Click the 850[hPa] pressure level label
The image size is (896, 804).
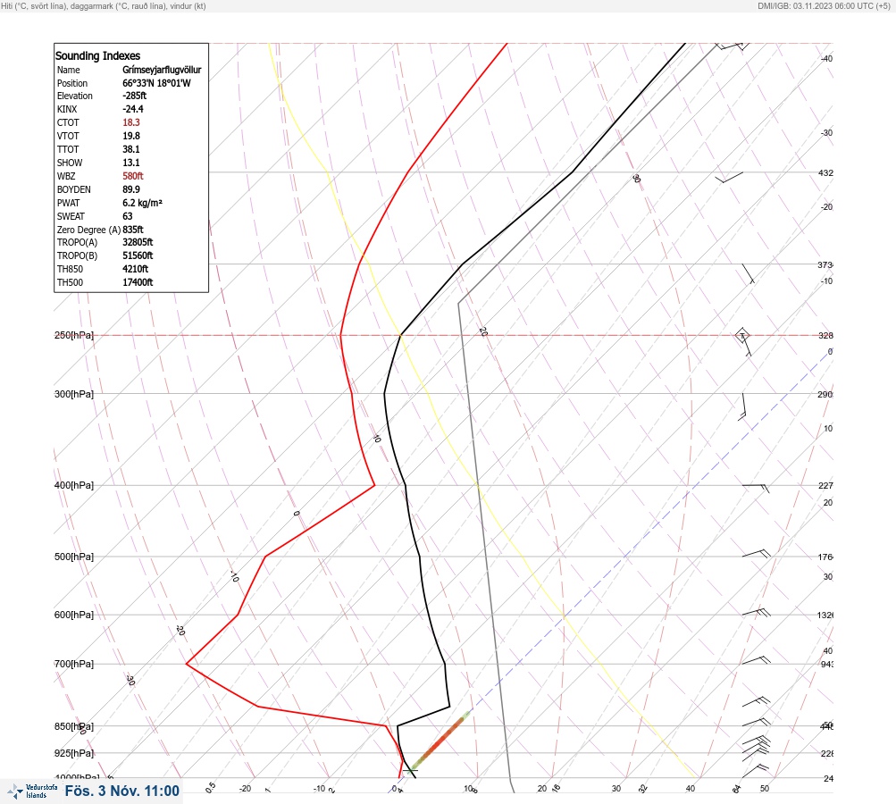(74, 727)
